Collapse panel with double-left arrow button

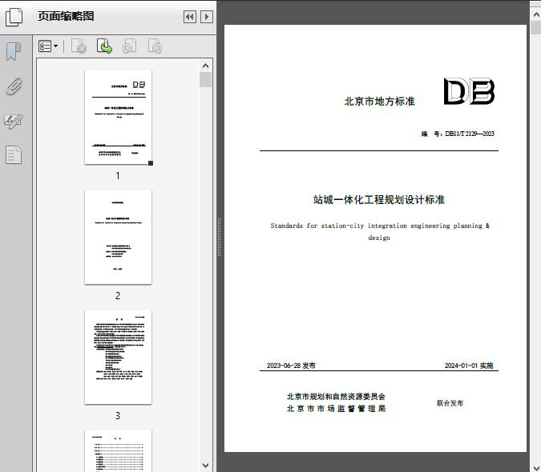click(190, 17)
